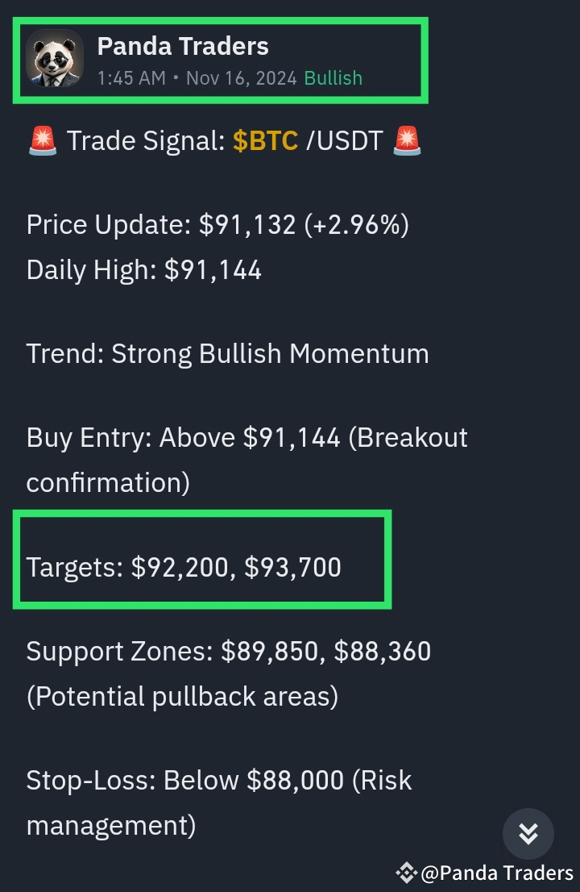Click the green Bullish sentiment badge
Viewport: 580px width, 892px height.
333,79
